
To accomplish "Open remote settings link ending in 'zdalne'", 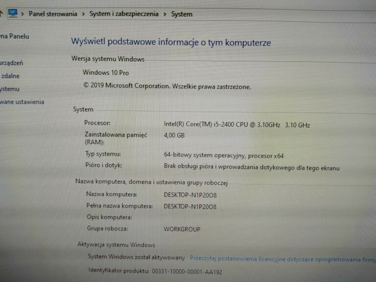I will [x=10, y=76].
